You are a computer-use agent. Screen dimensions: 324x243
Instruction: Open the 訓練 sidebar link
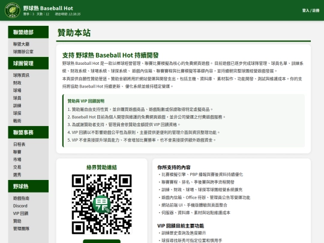(17, 106)
